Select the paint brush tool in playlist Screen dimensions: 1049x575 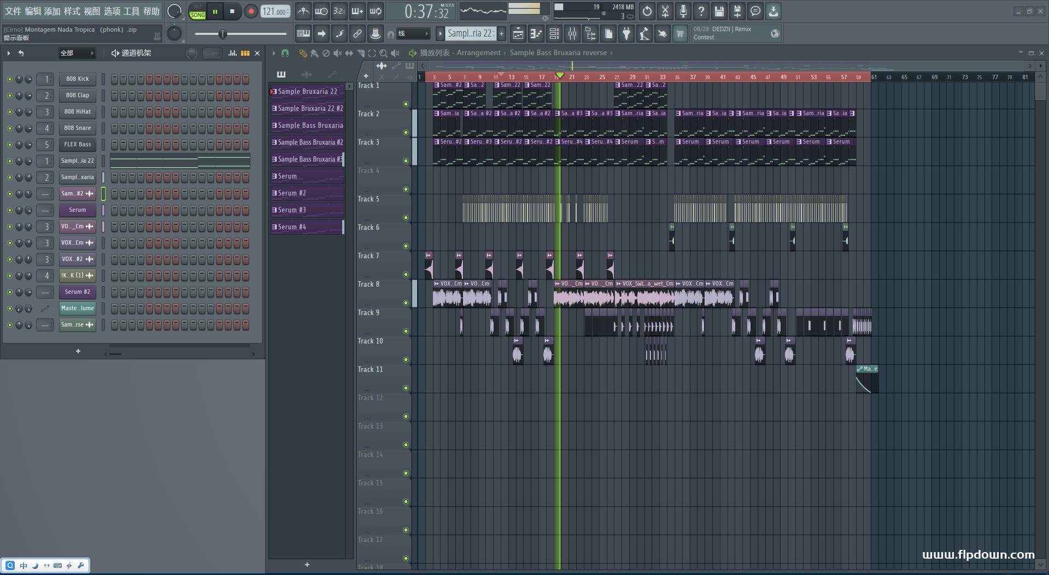314,53
